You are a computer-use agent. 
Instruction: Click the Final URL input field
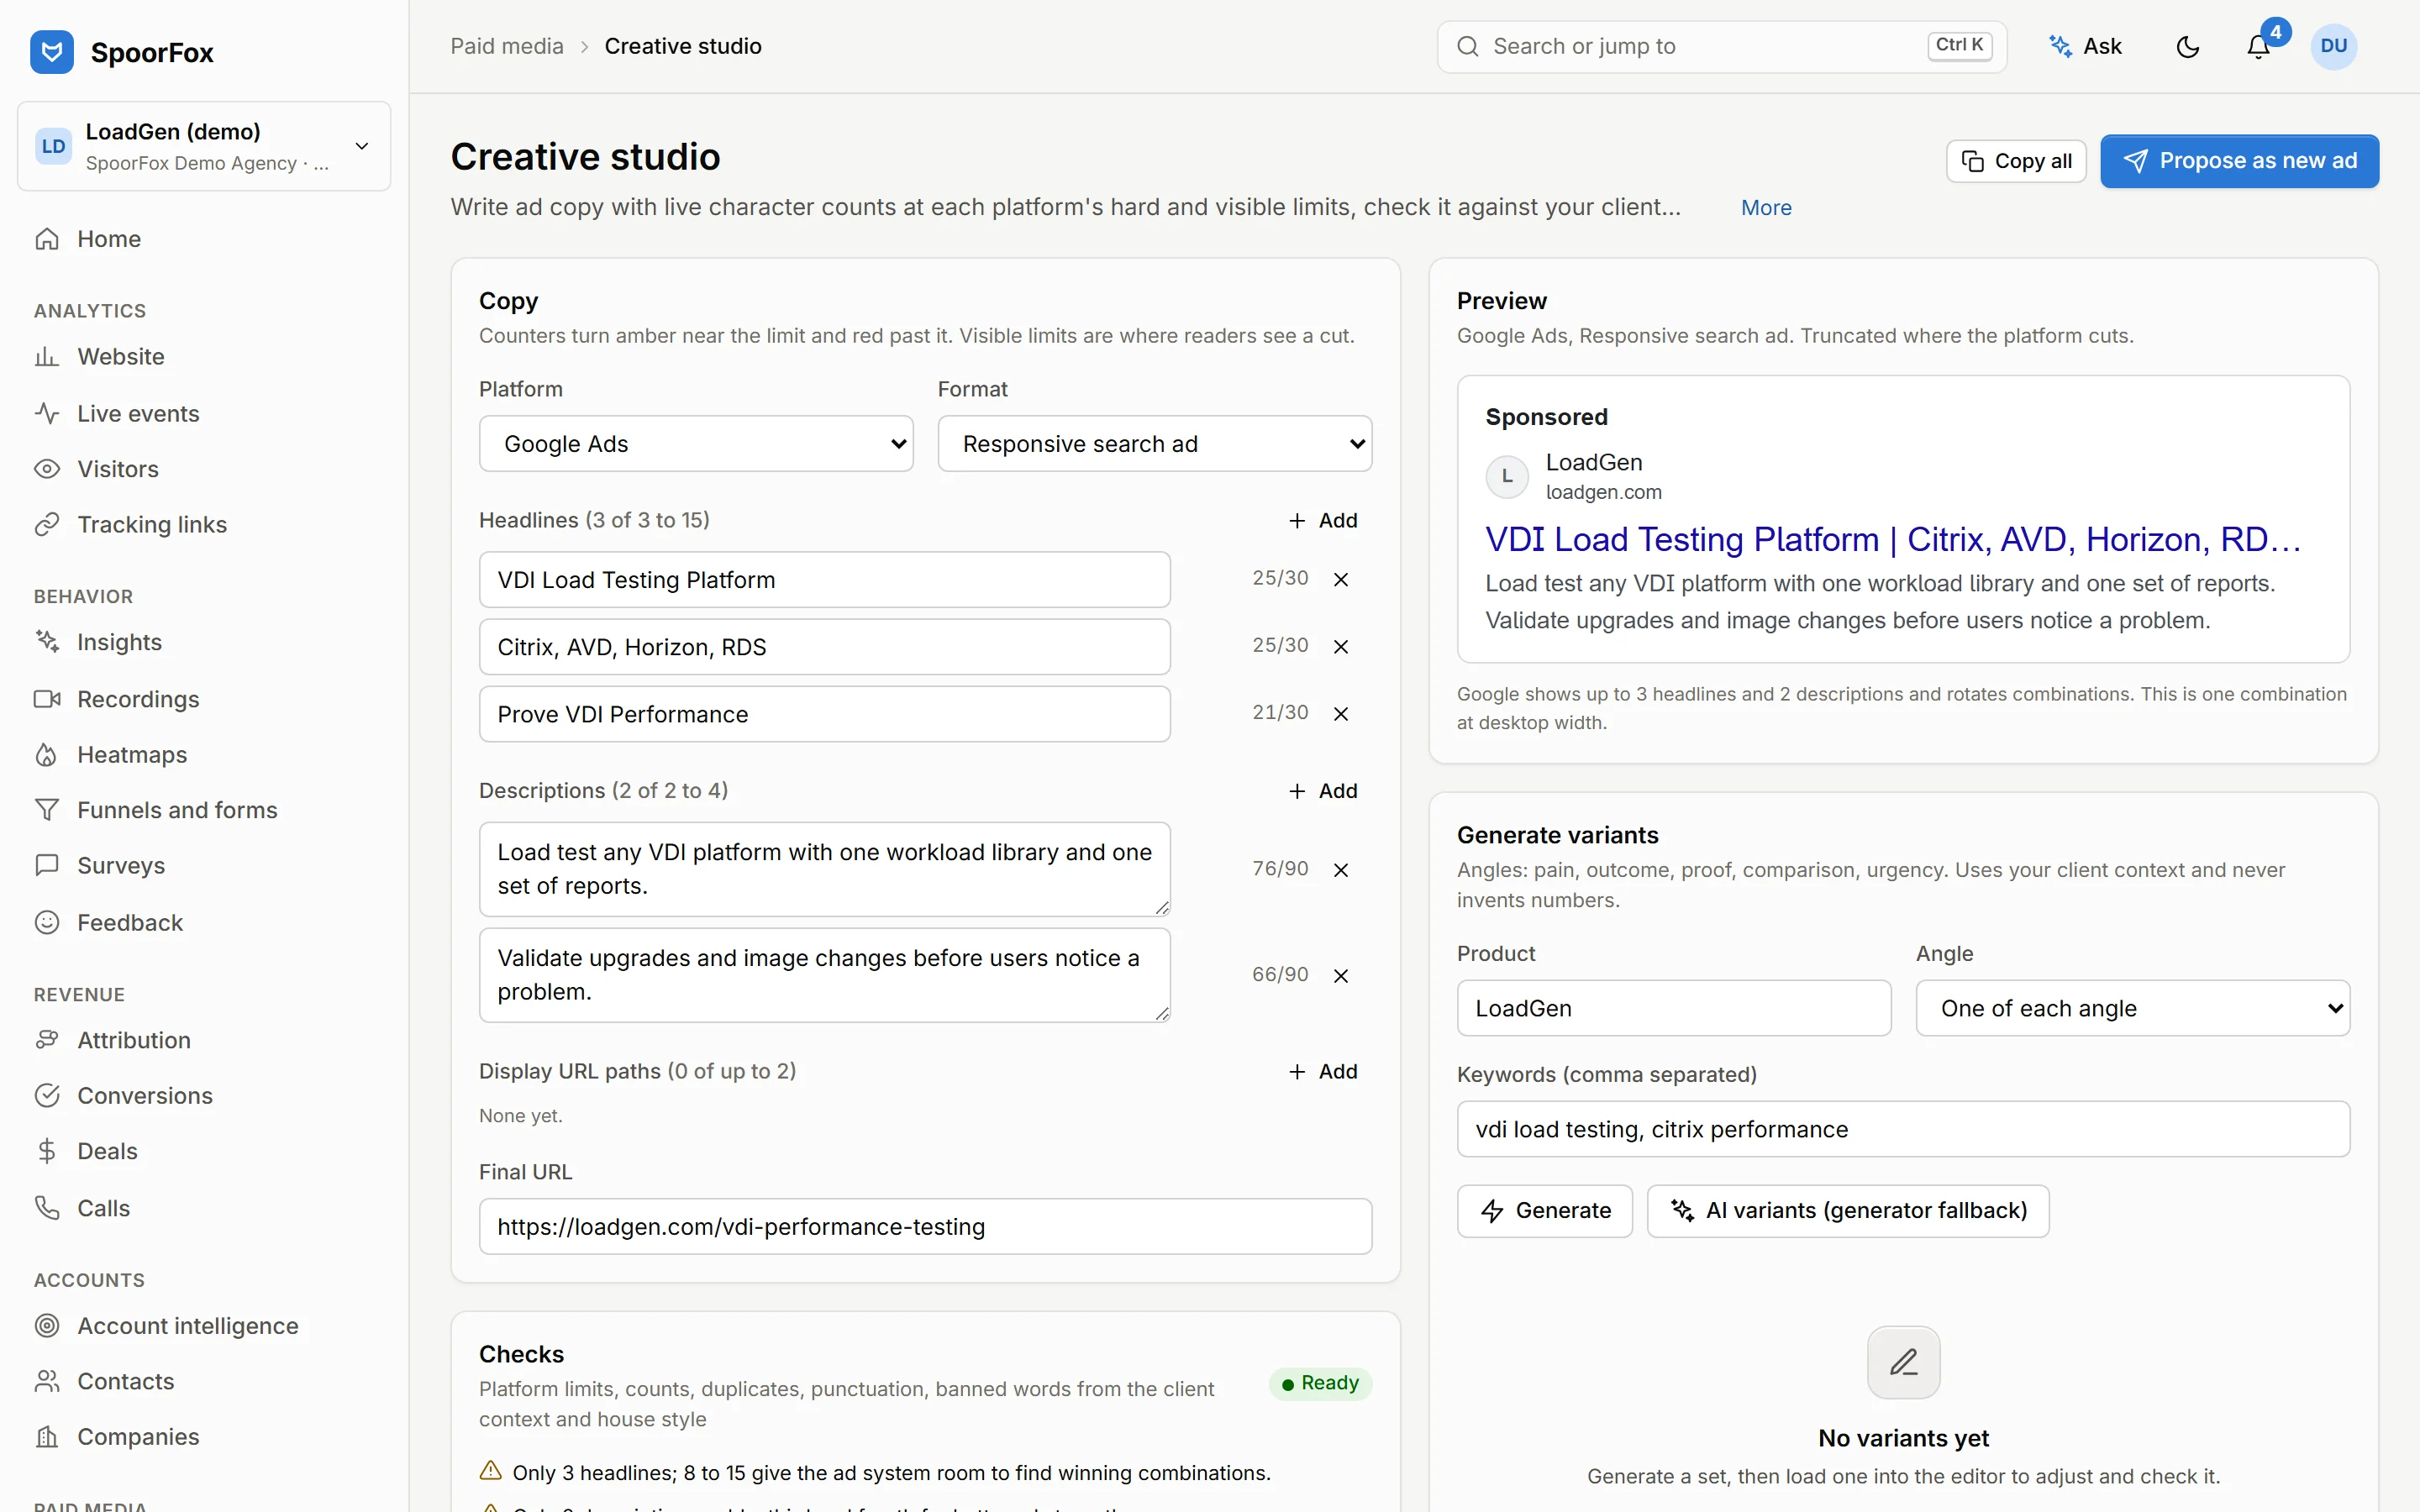pyautogui.click(x=925, y=1226)
